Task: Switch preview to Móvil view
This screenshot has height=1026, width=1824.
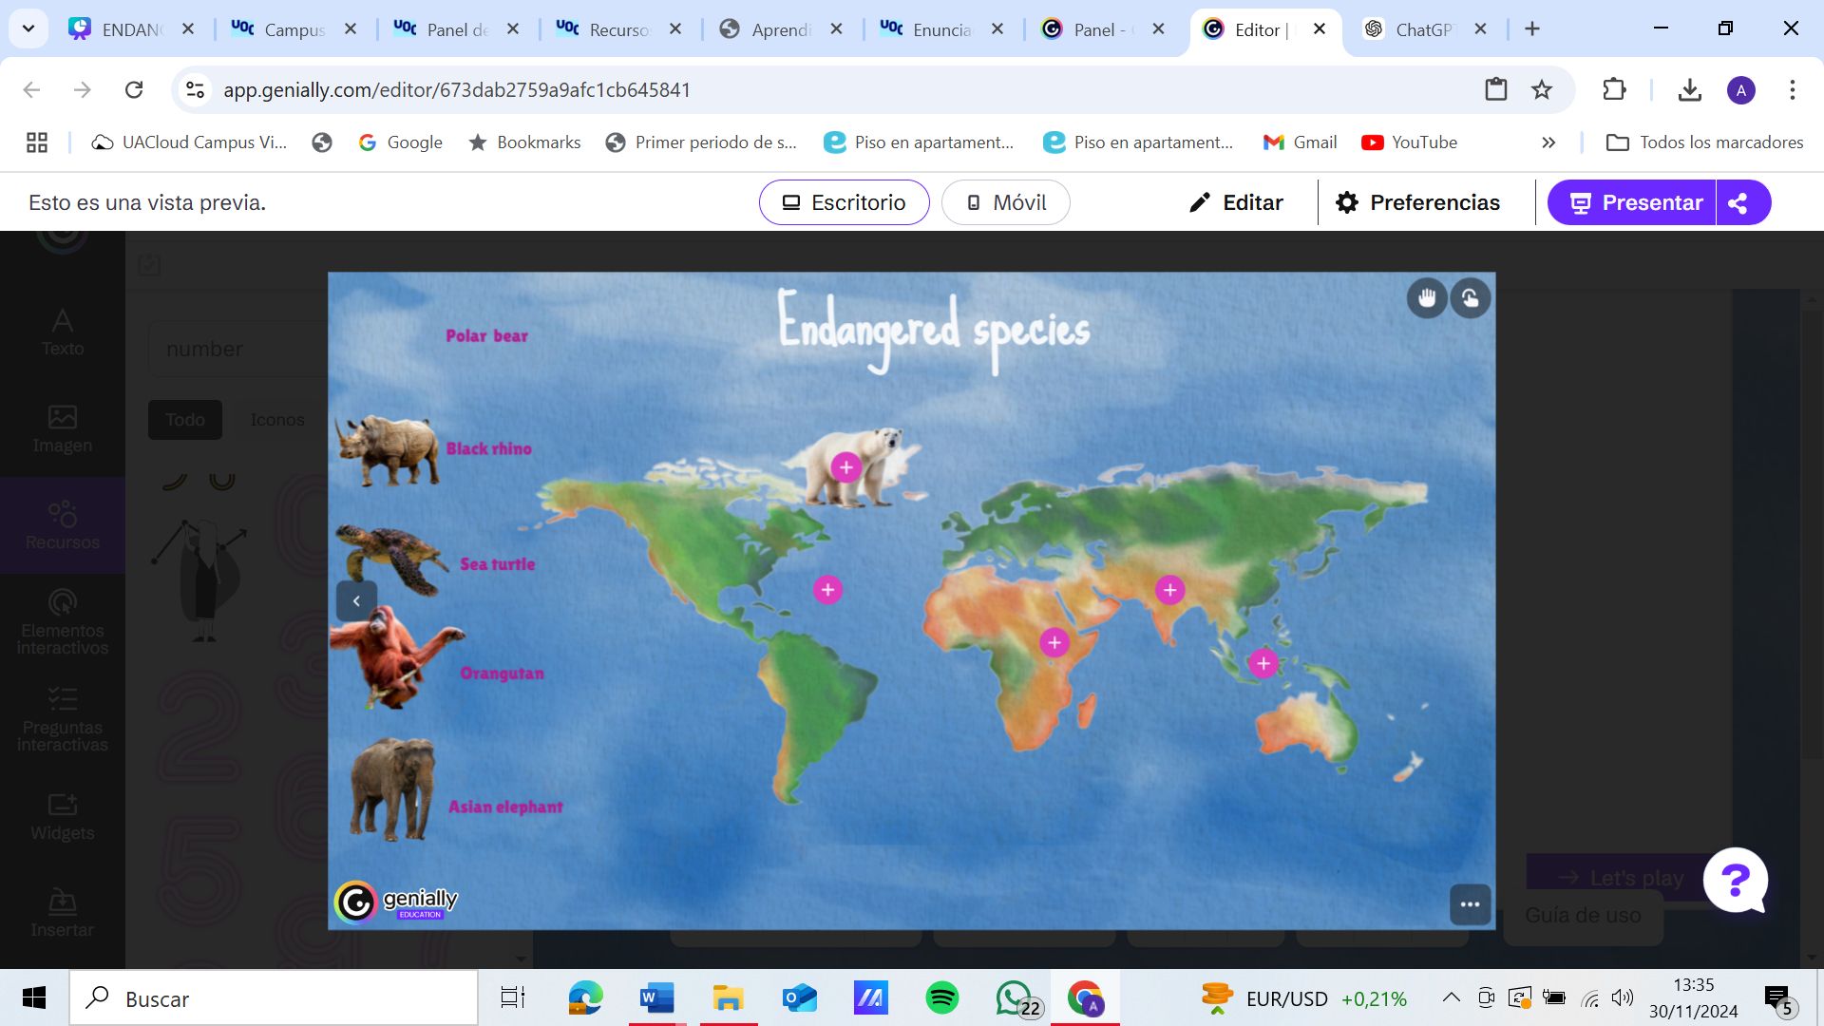Action: [1005, 201]
